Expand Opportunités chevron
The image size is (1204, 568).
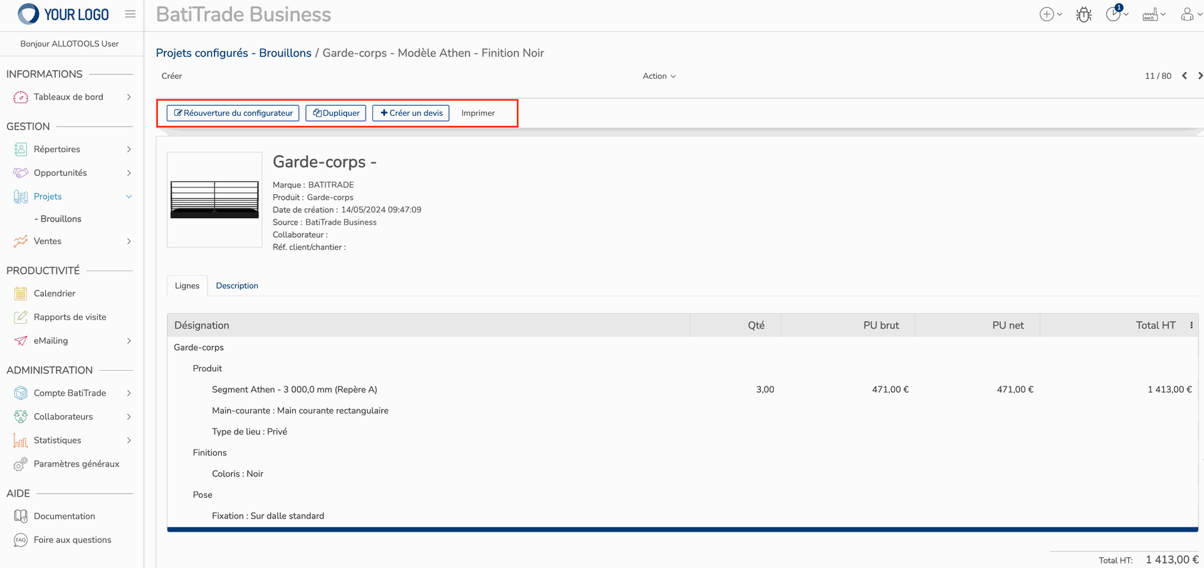[129, 173]
